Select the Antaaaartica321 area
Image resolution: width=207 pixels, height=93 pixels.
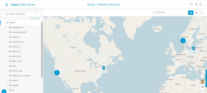[19, 32]
